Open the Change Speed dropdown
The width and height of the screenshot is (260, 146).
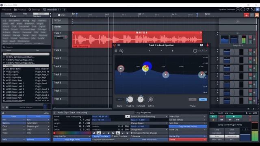pyautogui.click(x=149, y=123)
